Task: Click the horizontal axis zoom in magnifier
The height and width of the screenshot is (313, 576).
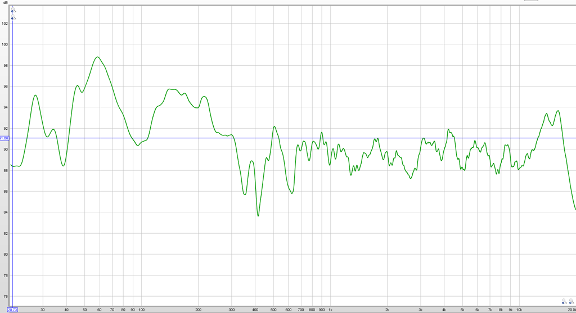Action: pyautogui.click(x=571, y=302)
